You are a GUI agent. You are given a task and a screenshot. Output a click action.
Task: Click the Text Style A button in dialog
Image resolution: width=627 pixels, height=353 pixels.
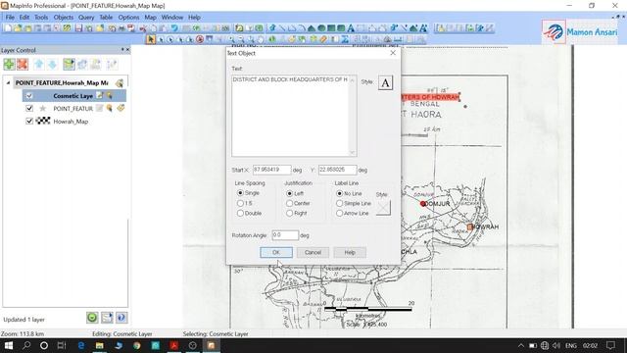(385, 82)
